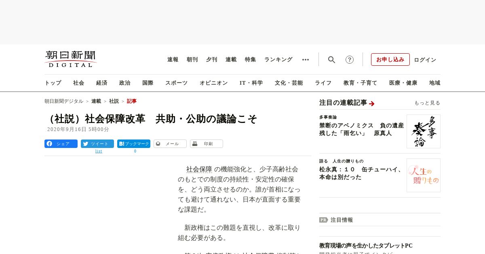Click the Asahi Shimbun Digital logo
Screen dimensions: 485x254
tap(71, 59)
